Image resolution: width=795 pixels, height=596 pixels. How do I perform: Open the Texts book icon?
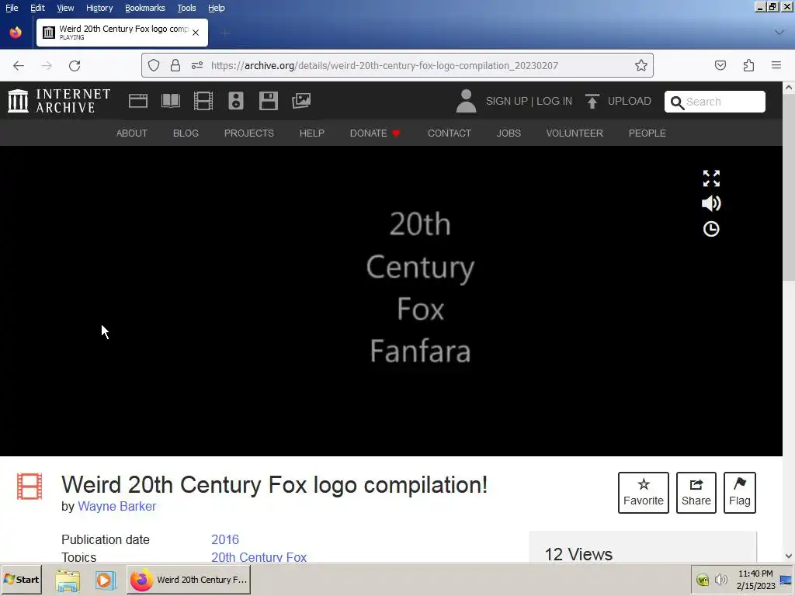[170, 101]
